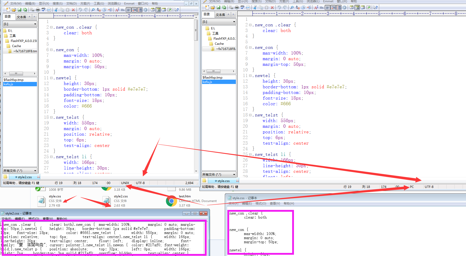The image size is (466, 256).
Task: Click Find magnifier icon in right editor toolbar
Action: [292, 7]
